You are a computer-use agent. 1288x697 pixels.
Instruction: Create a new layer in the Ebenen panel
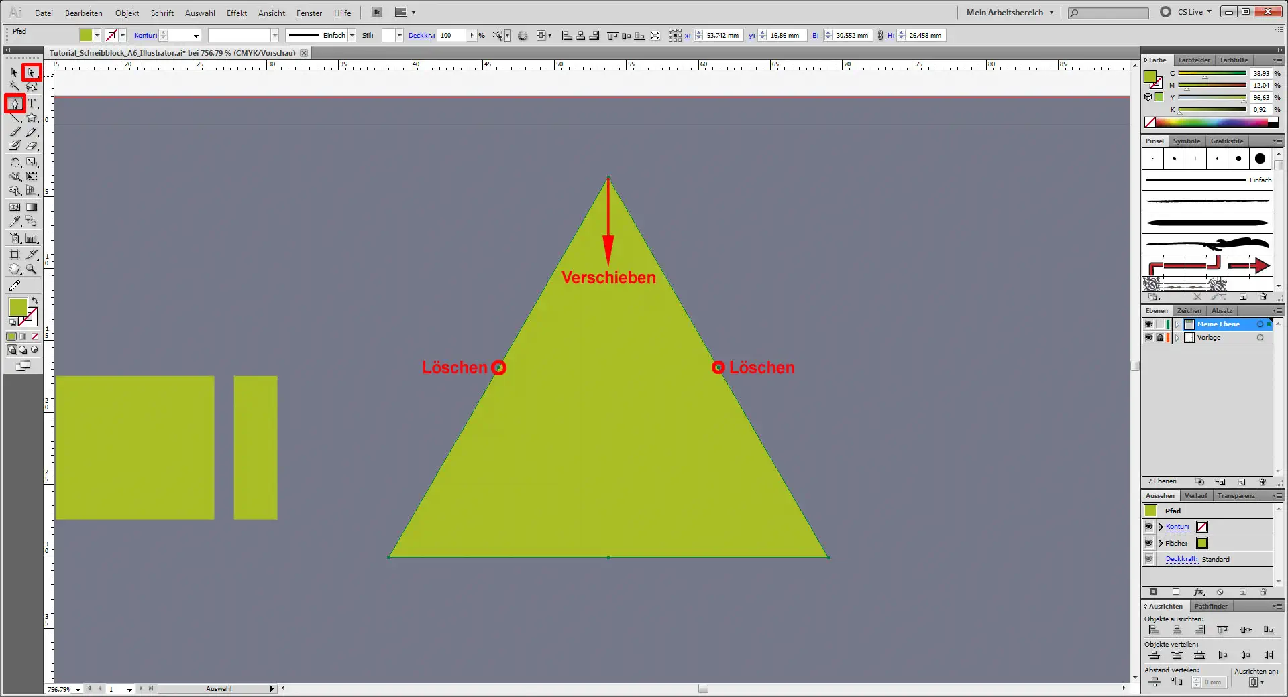(x=1242, y=481)
